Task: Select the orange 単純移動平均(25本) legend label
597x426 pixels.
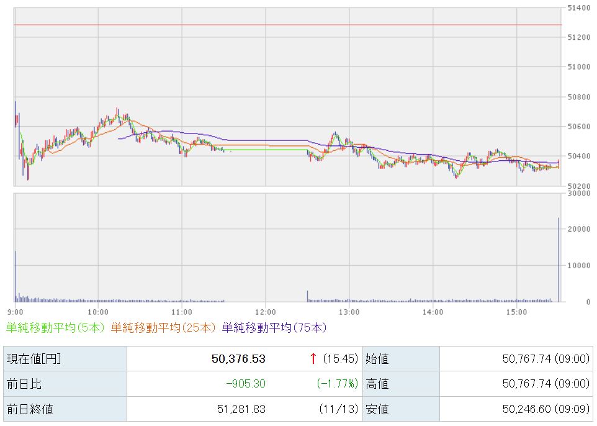Action: coord(163,327)
